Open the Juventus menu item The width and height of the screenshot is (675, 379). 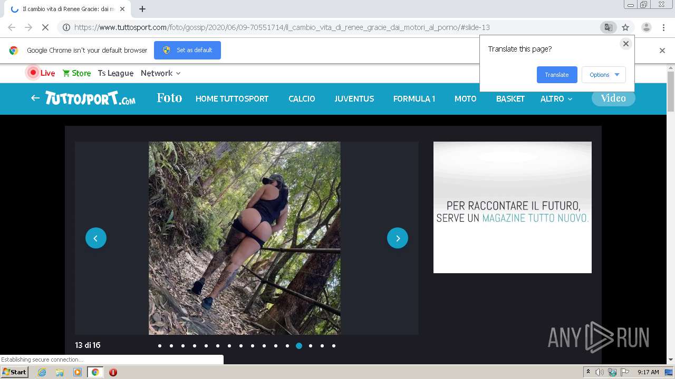point(354,98)
